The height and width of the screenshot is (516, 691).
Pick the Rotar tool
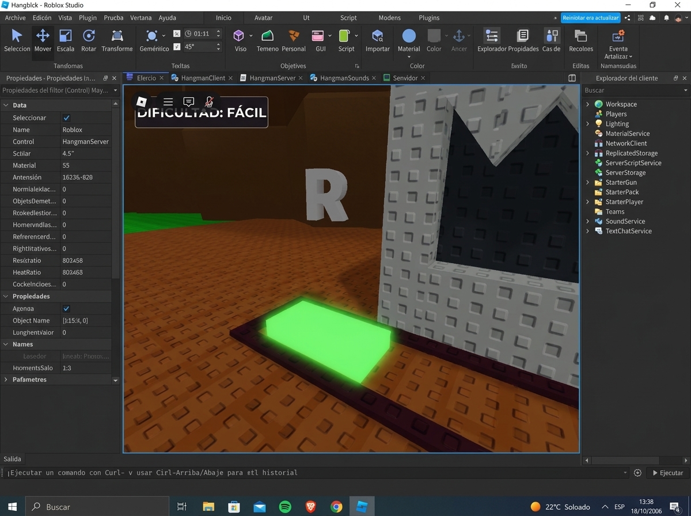click(x=89, y=40)
